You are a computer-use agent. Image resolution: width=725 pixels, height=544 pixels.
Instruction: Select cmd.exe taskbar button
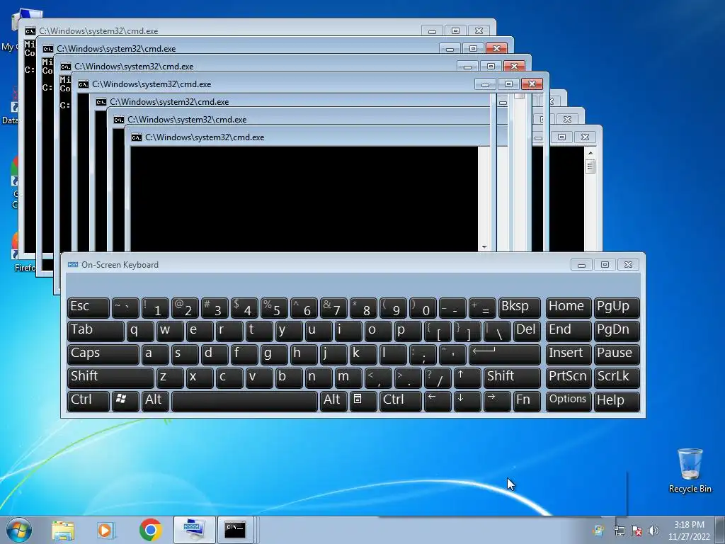(x=235, y=530)
